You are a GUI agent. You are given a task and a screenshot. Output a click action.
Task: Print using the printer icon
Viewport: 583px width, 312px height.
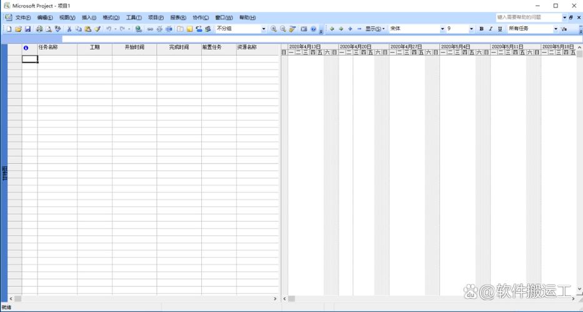[x=39, y=29]
